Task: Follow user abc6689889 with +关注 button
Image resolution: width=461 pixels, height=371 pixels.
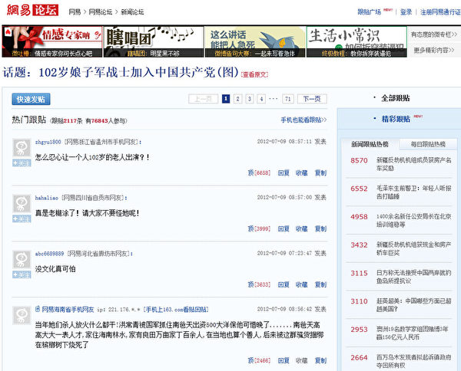Action: tap(22, 274)
